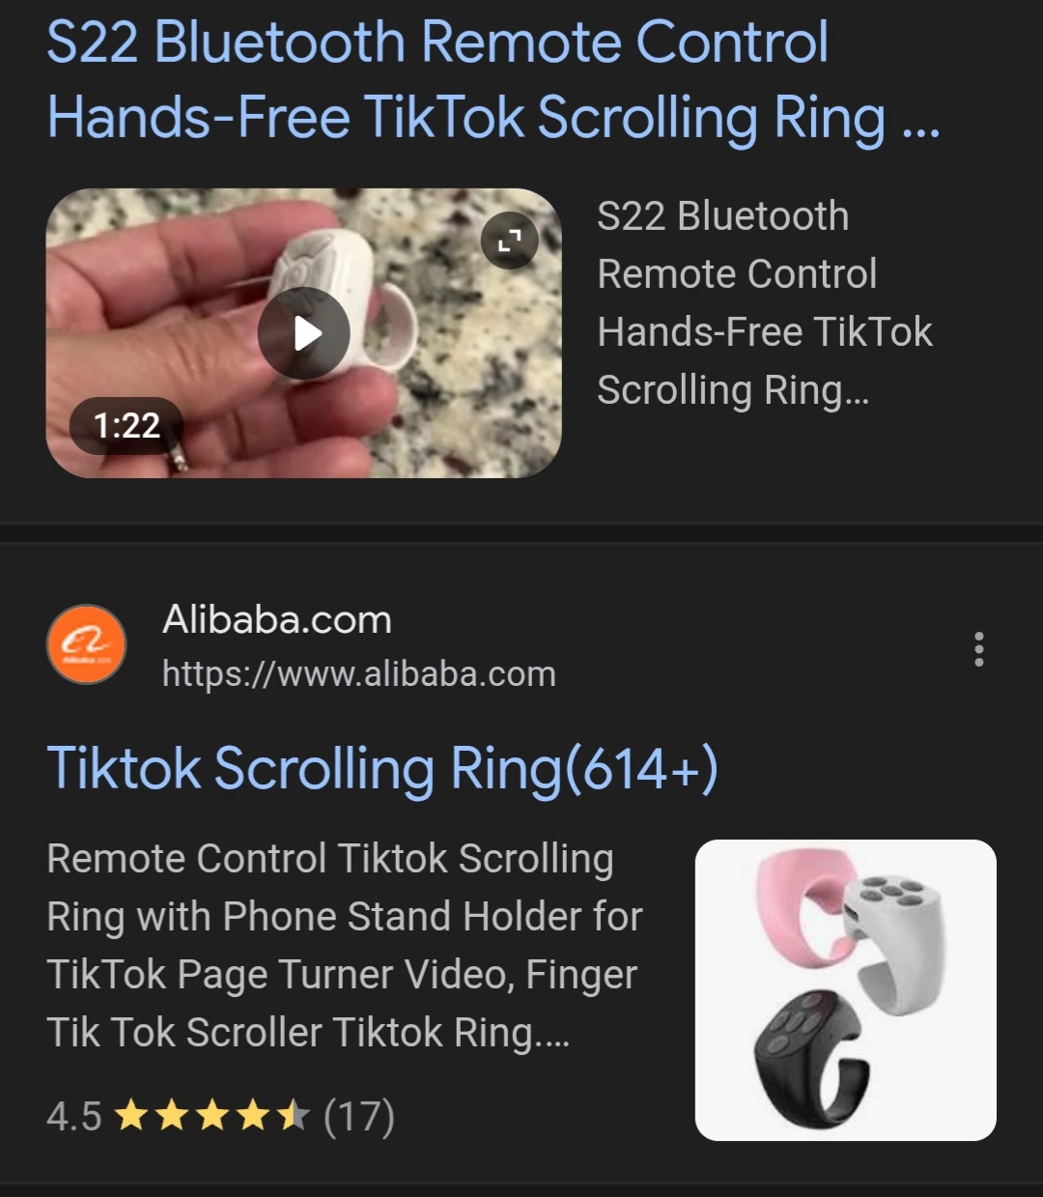Click the first yellow rating star

(130, 1117)
